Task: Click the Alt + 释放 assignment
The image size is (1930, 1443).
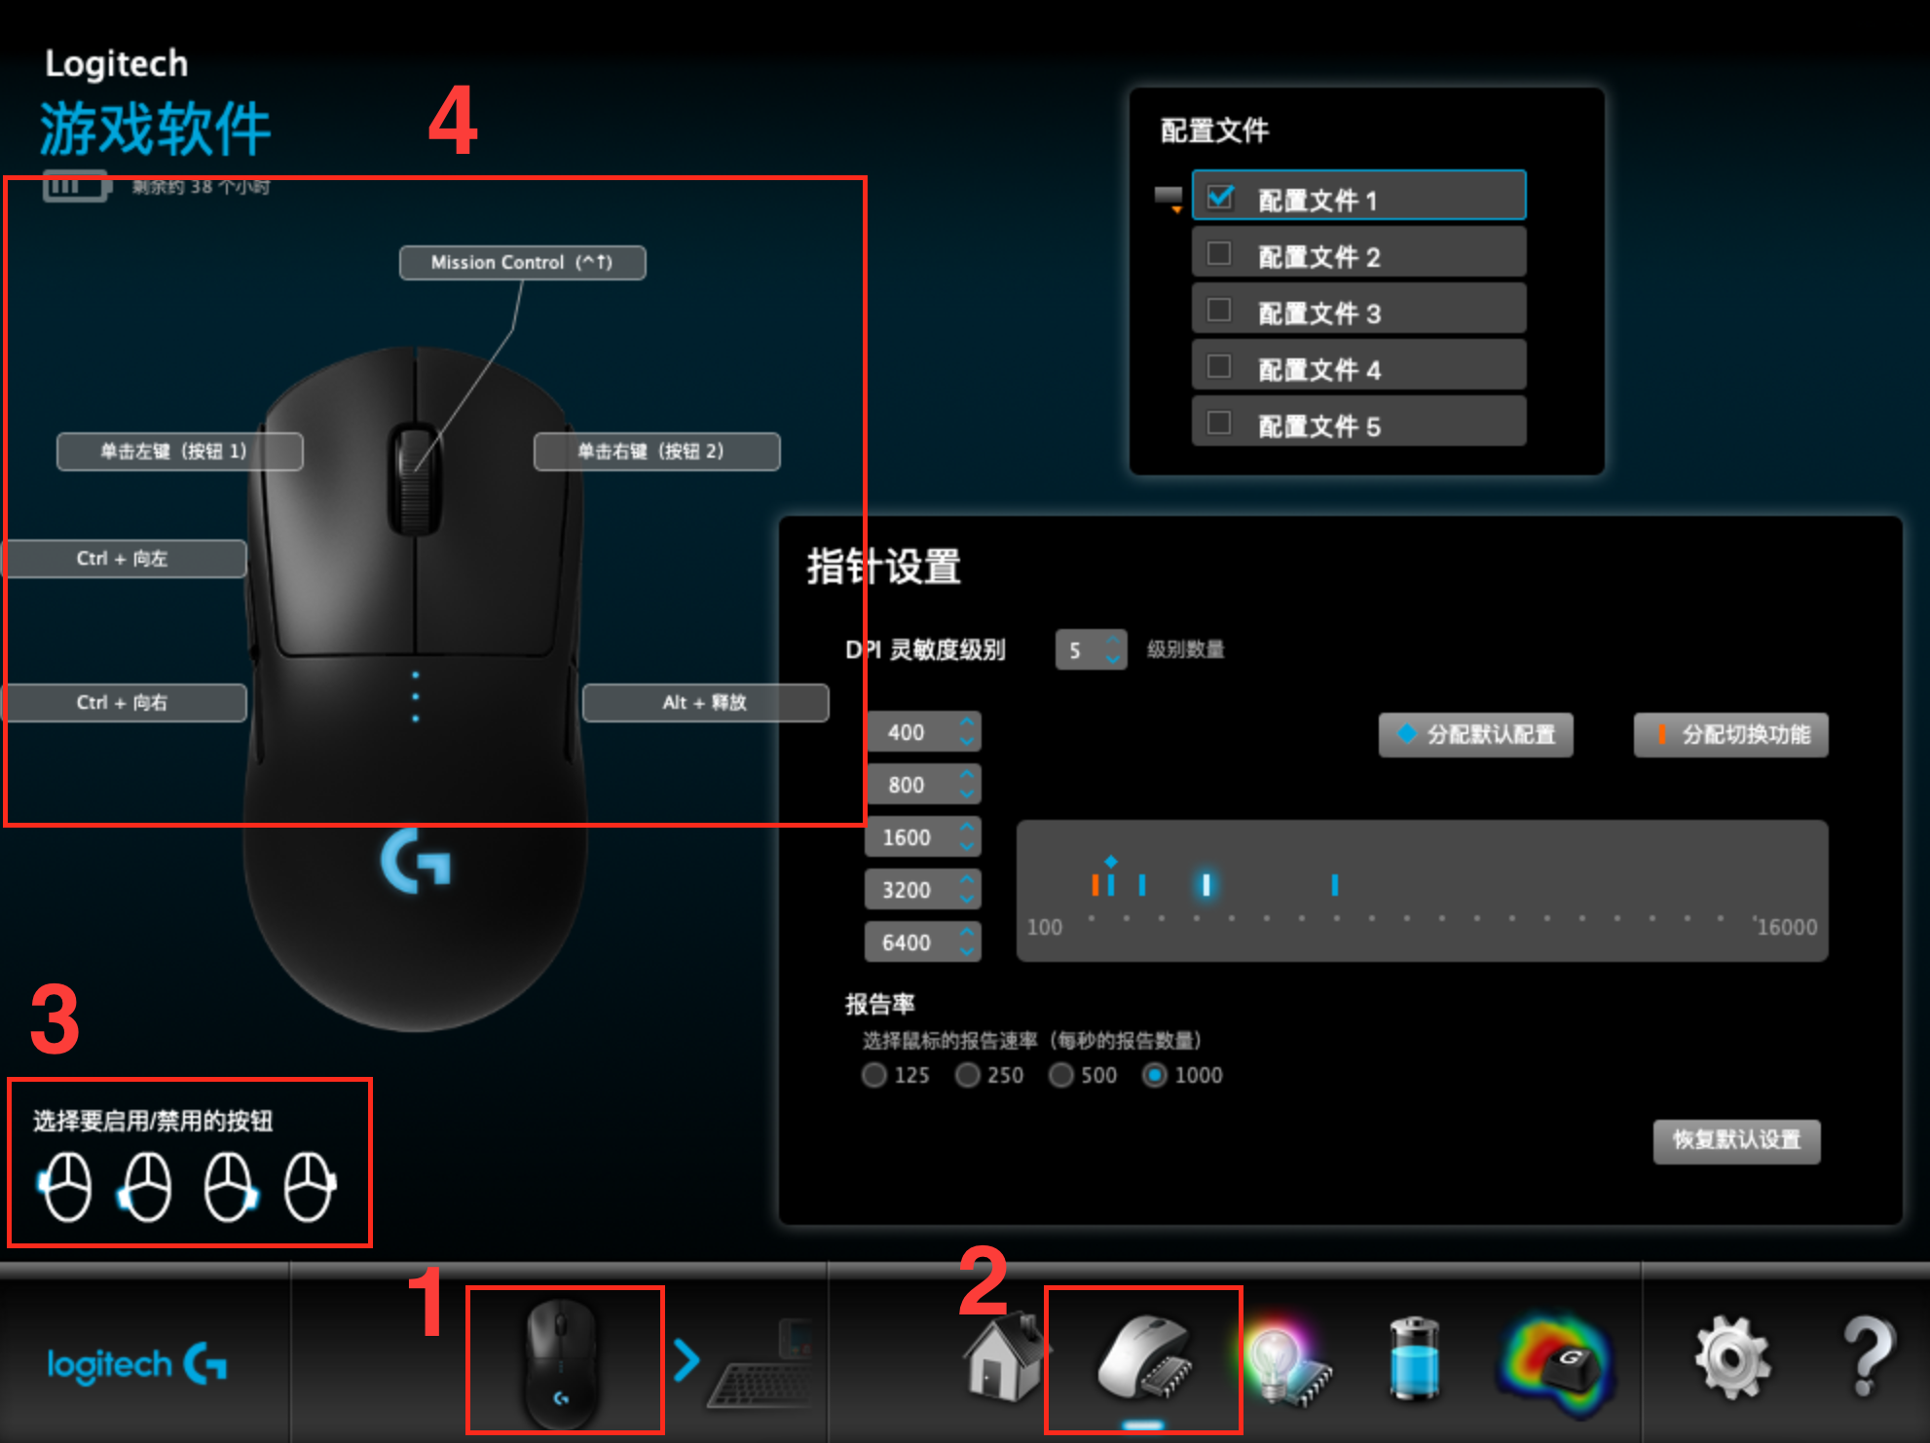Action: coord(705,703)
